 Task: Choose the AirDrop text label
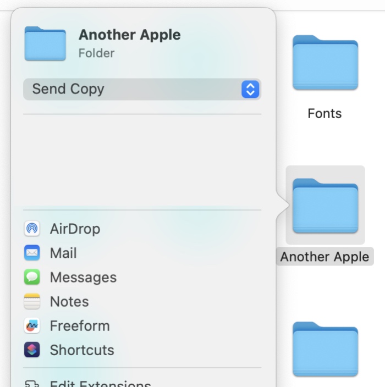click(75, 229)
